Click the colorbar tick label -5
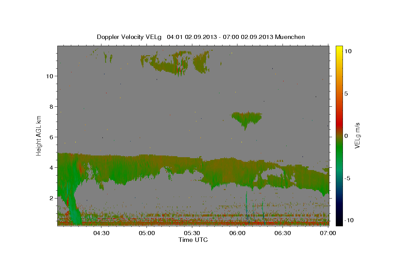Viewport: 407px width, 271px height. pyautogui.click(x=347, y=178)
